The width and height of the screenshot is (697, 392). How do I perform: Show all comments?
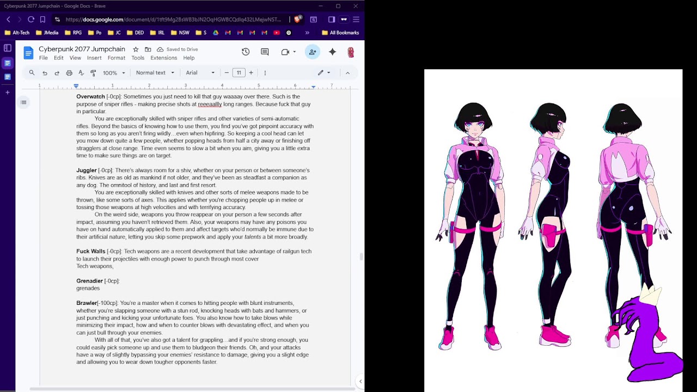[265, 52]
